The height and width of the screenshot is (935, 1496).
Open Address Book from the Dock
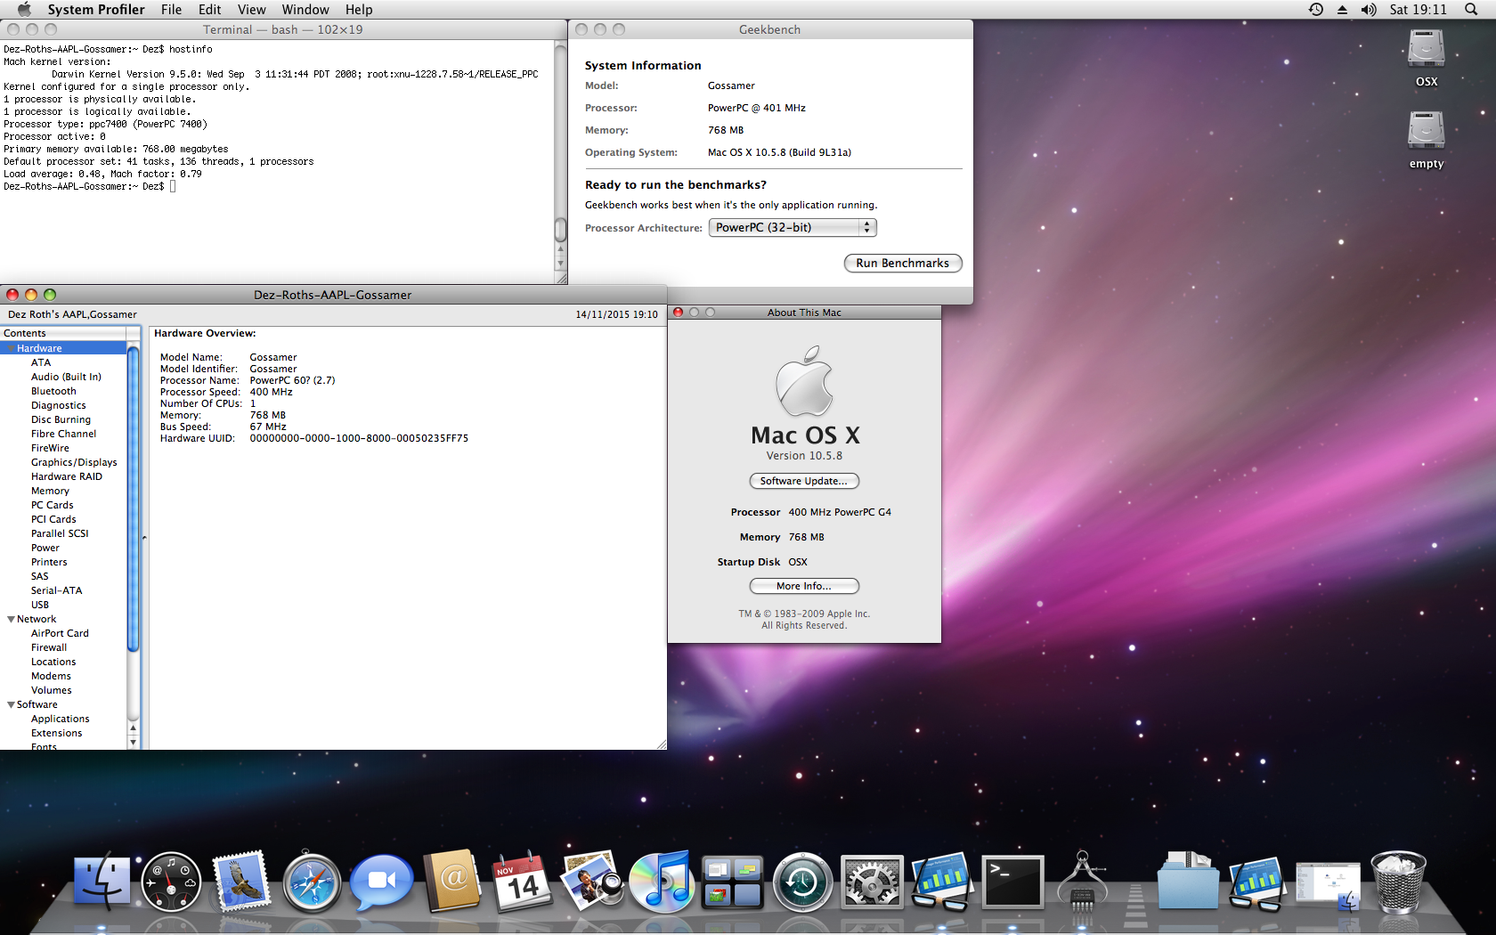point(452,882)
